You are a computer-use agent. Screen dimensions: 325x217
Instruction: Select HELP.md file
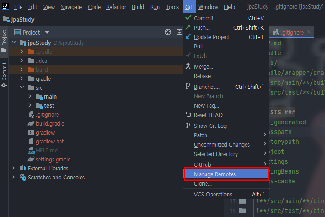tap(47, 150)
